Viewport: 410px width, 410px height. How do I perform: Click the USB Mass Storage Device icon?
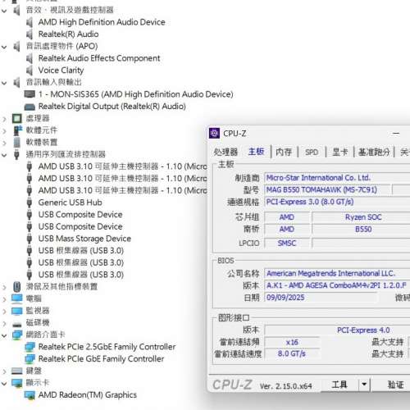point(30,239)
